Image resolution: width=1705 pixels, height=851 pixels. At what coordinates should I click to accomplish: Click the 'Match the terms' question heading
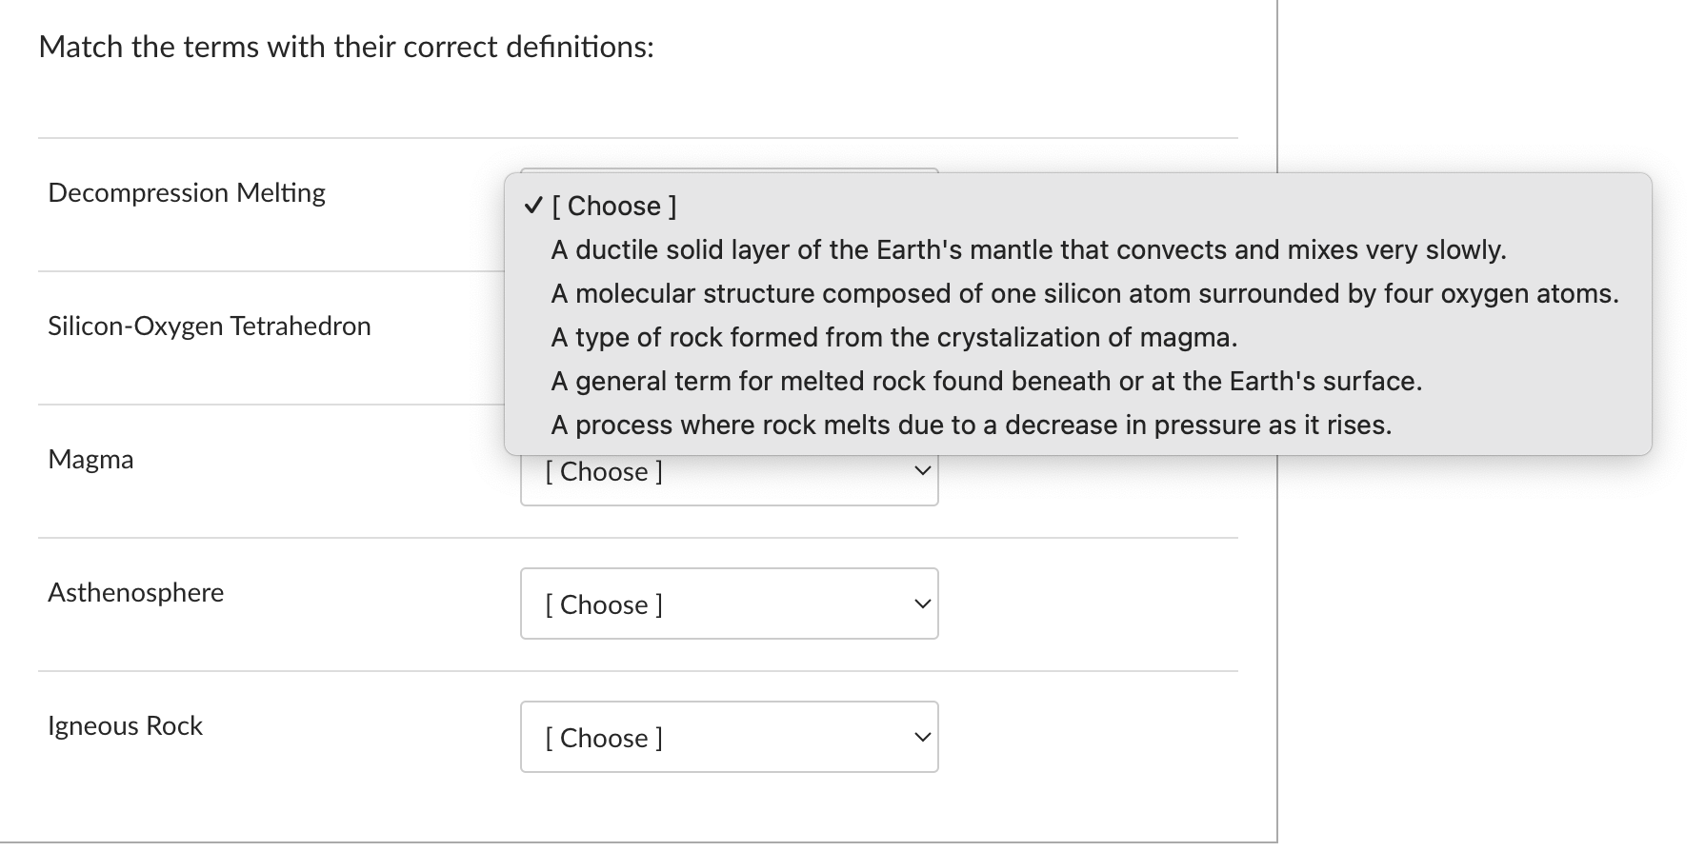[x=347, y=47]
